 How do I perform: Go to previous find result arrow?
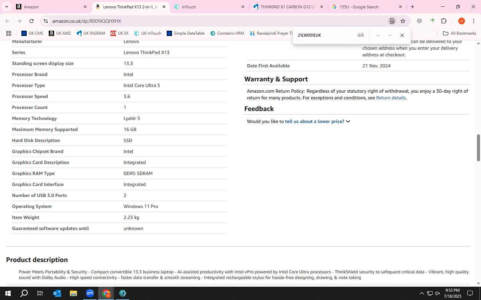(378, 35)
